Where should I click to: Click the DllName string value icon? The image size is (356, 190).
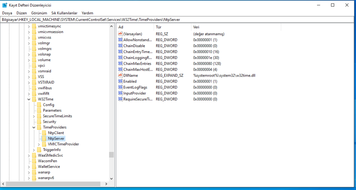pyautogui.click(x=121, y=76)
